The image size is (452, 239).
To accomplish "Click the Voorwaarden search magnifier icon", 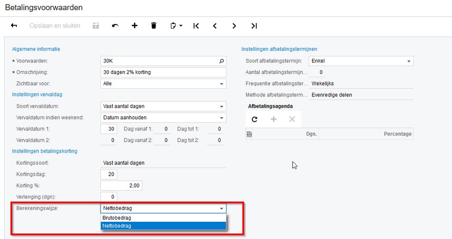I will (221, 61).
